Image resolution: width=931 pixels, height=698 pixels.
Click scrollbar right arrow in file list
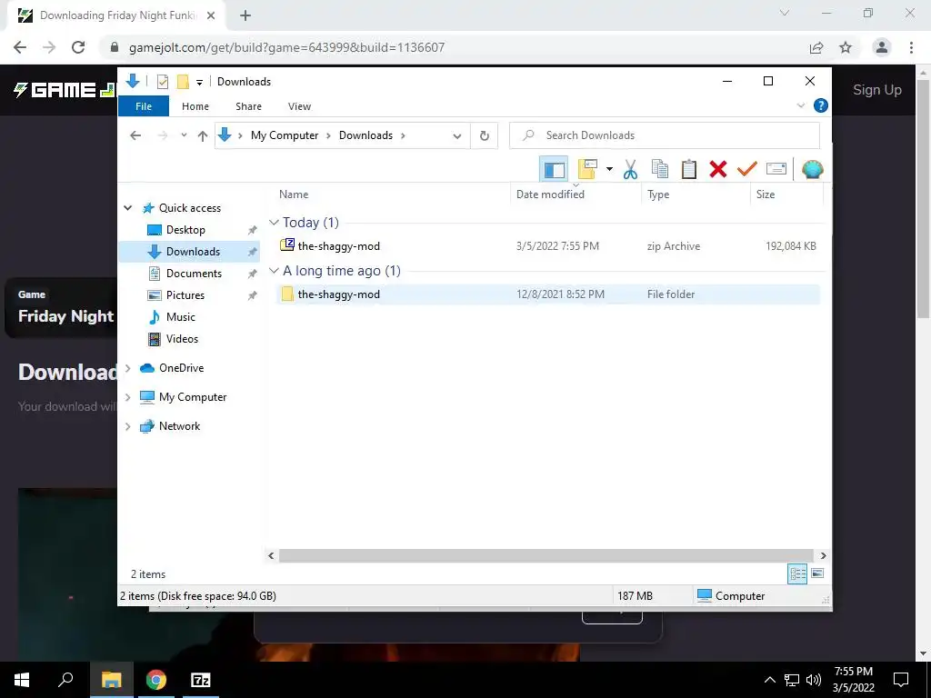point(823,555)
